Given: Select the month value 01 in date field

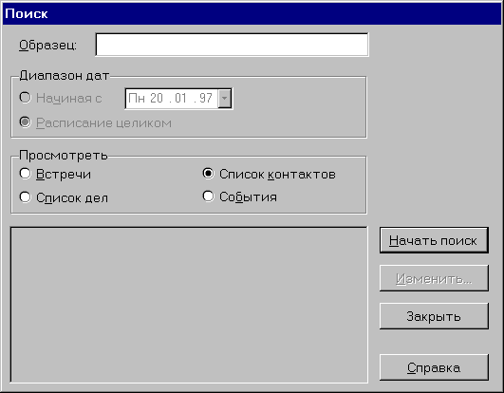Looking at the screenshot, I should click(x=180, y=99).
